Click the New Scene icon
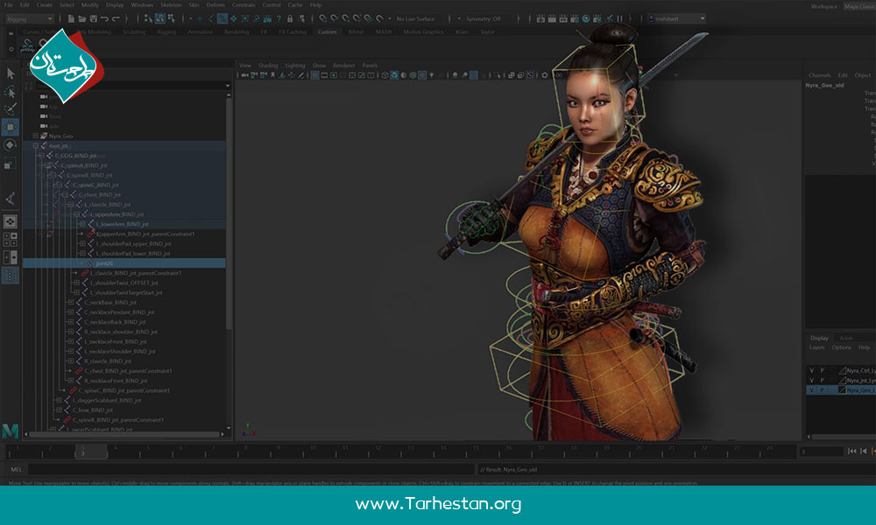The width and height of the screenshot is (876, 525). tap(71, 19)
